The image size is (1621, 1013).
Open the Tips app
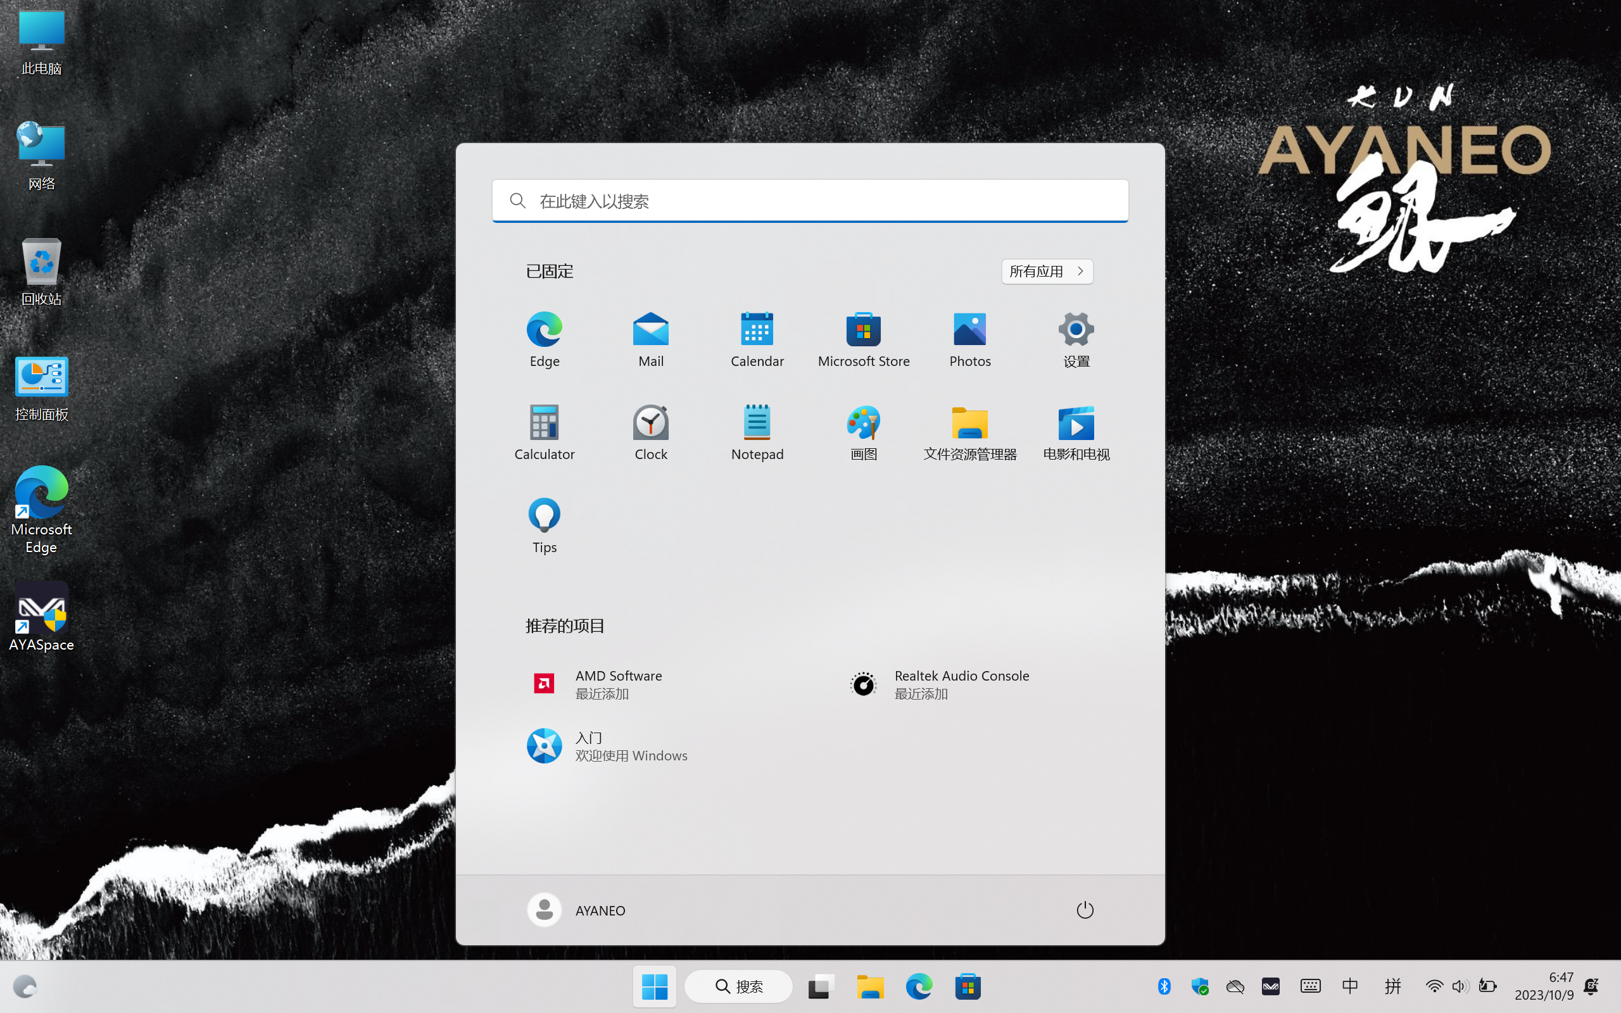[544, 525]
